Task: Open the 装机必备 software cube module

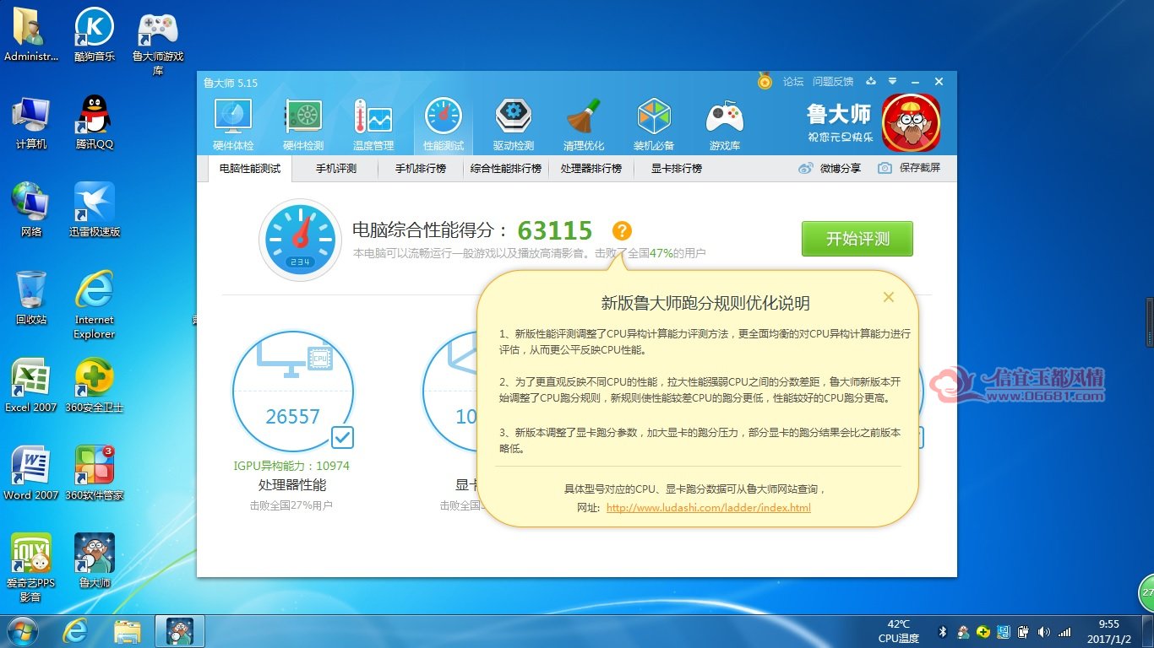Action: pos(654,125)
